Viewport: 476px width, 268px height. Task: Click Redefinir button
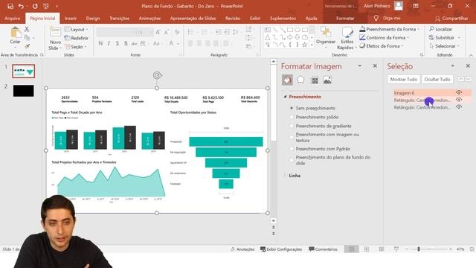coord(77,38)
